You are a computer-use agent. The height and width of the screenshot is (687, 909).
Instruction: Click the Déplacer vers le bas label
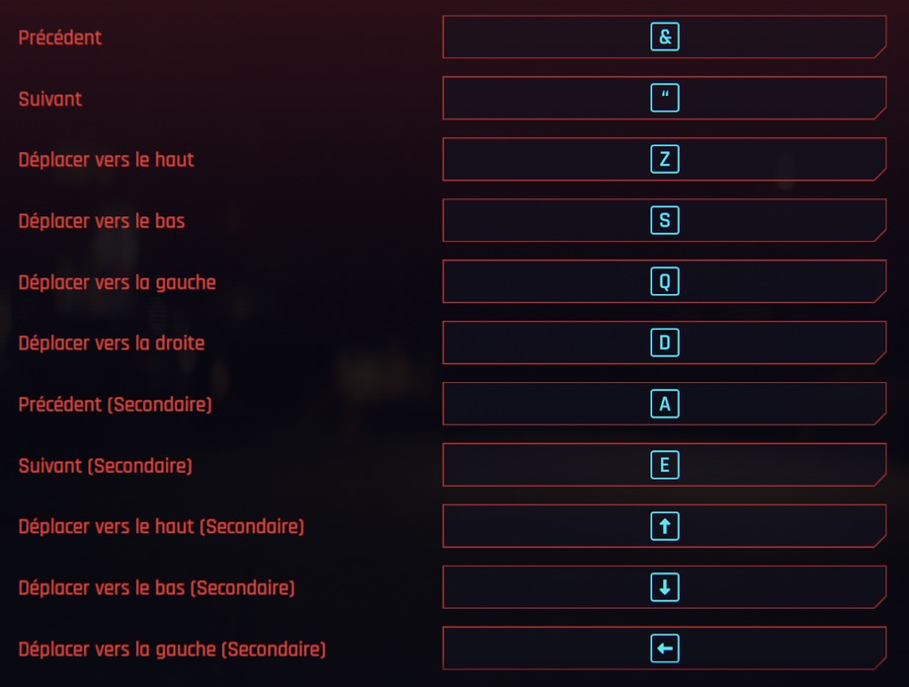pyautogui.click(x=102, y=220)
